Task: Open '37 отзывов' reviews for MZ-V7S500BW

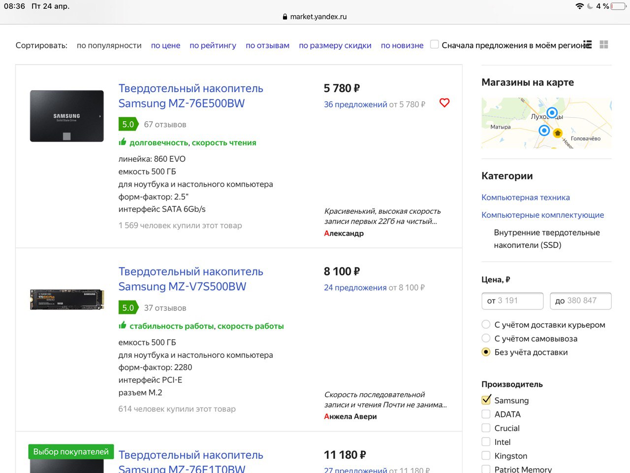Action: (x=165, y=308)
